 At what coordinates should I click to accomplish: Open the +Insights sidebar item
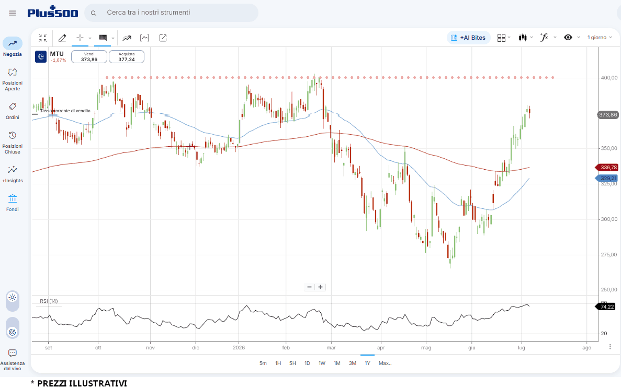[x=12, y=174]
